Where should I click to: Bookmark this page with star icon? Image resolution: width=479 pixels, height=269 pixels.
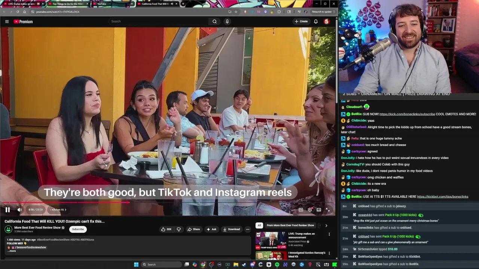pyautogui.click(x=236, y=12)
